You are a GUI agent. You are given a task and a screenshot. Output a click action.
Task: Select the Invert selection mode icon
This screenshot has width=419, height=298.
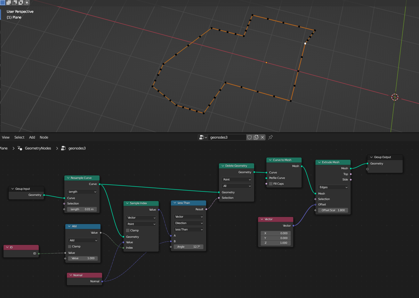tap(21, 2)
